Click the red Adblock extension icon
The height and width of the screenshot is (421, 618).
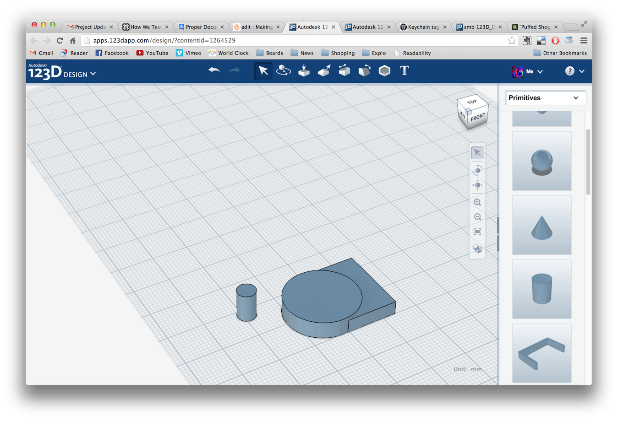click(x=555, y=40)
